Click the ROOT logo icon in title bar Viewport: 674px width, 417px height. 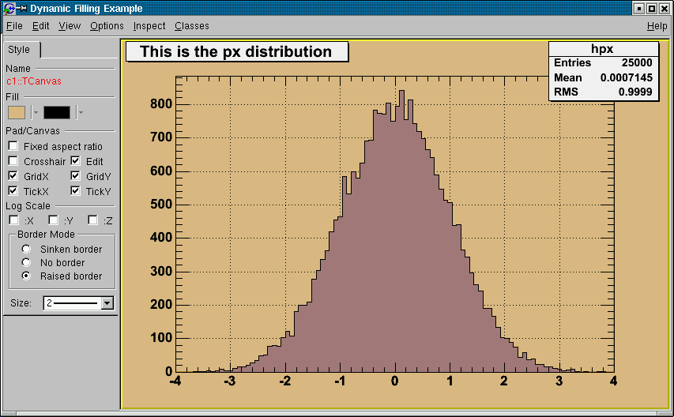coord(8,9)
